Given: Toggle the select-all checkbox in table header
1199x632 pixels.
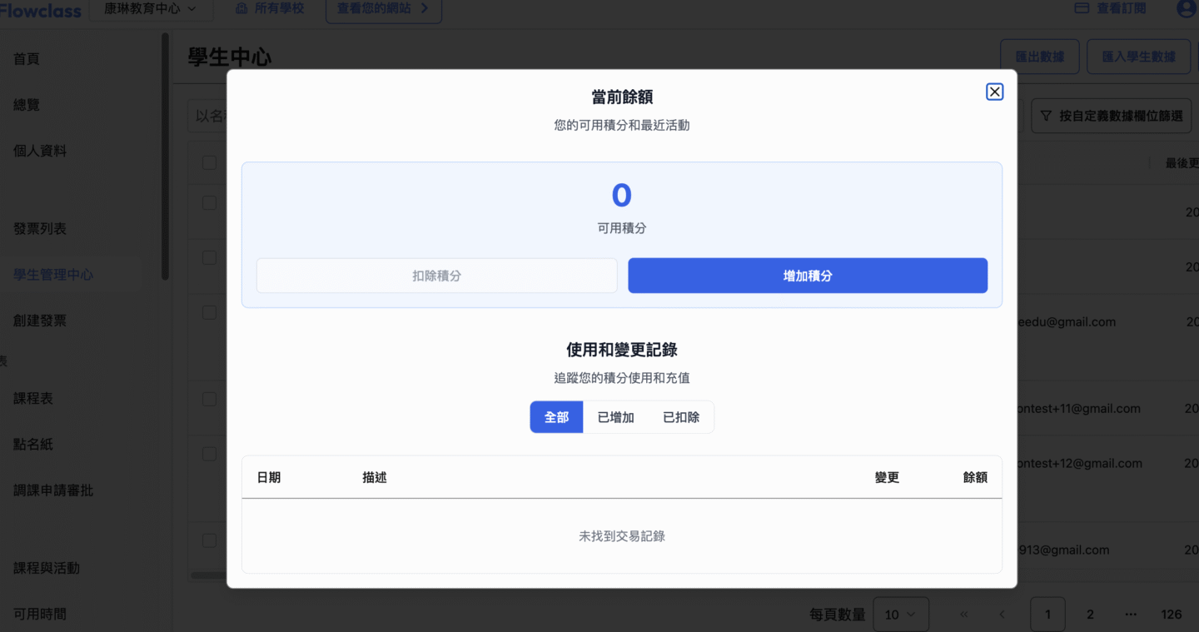Looking at the screenshot, I should [x=209, y=162].
